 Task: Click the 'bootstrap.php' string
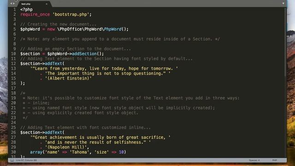coord(71,14)
